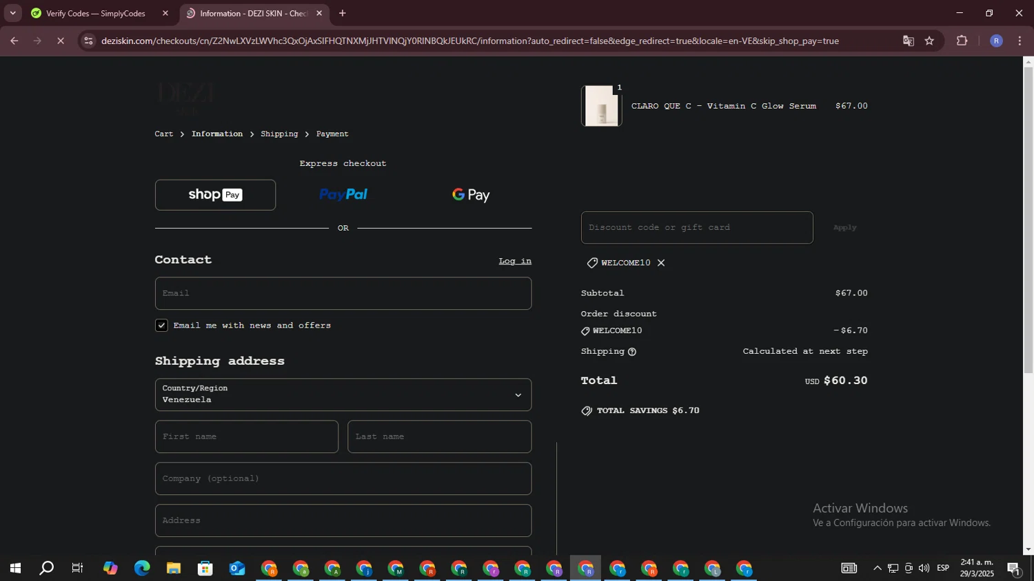Open the site information icon in the address bar

click(x=88, y=41)
